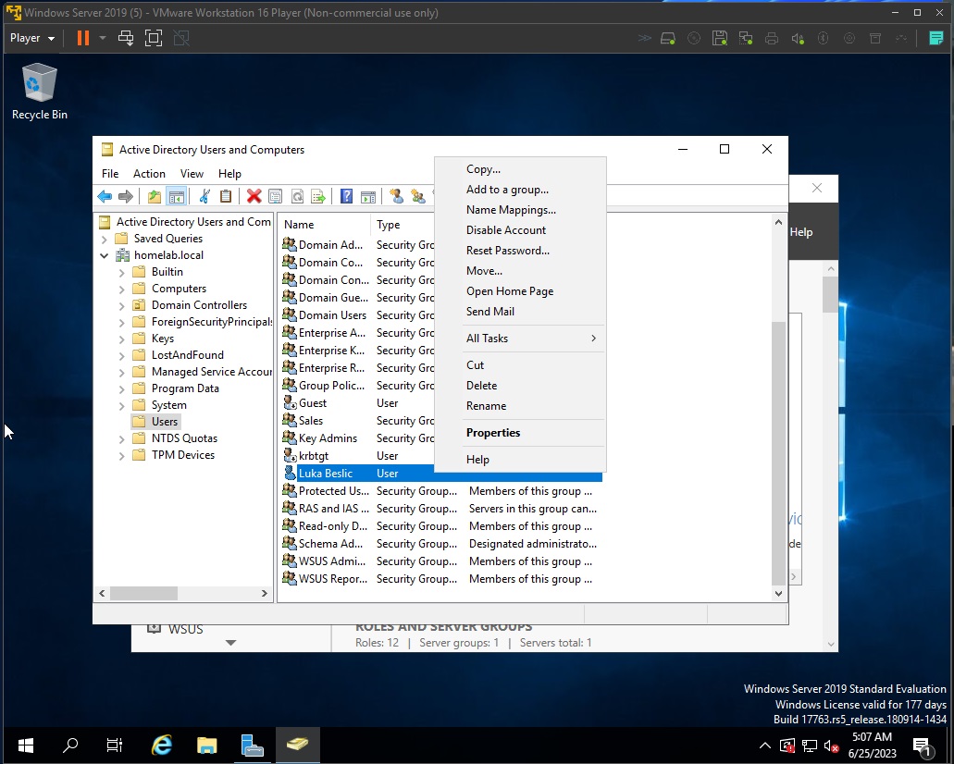
Task: Open Properties via toolbar icon
Action: pyautogui.click(x=275, y=196)
